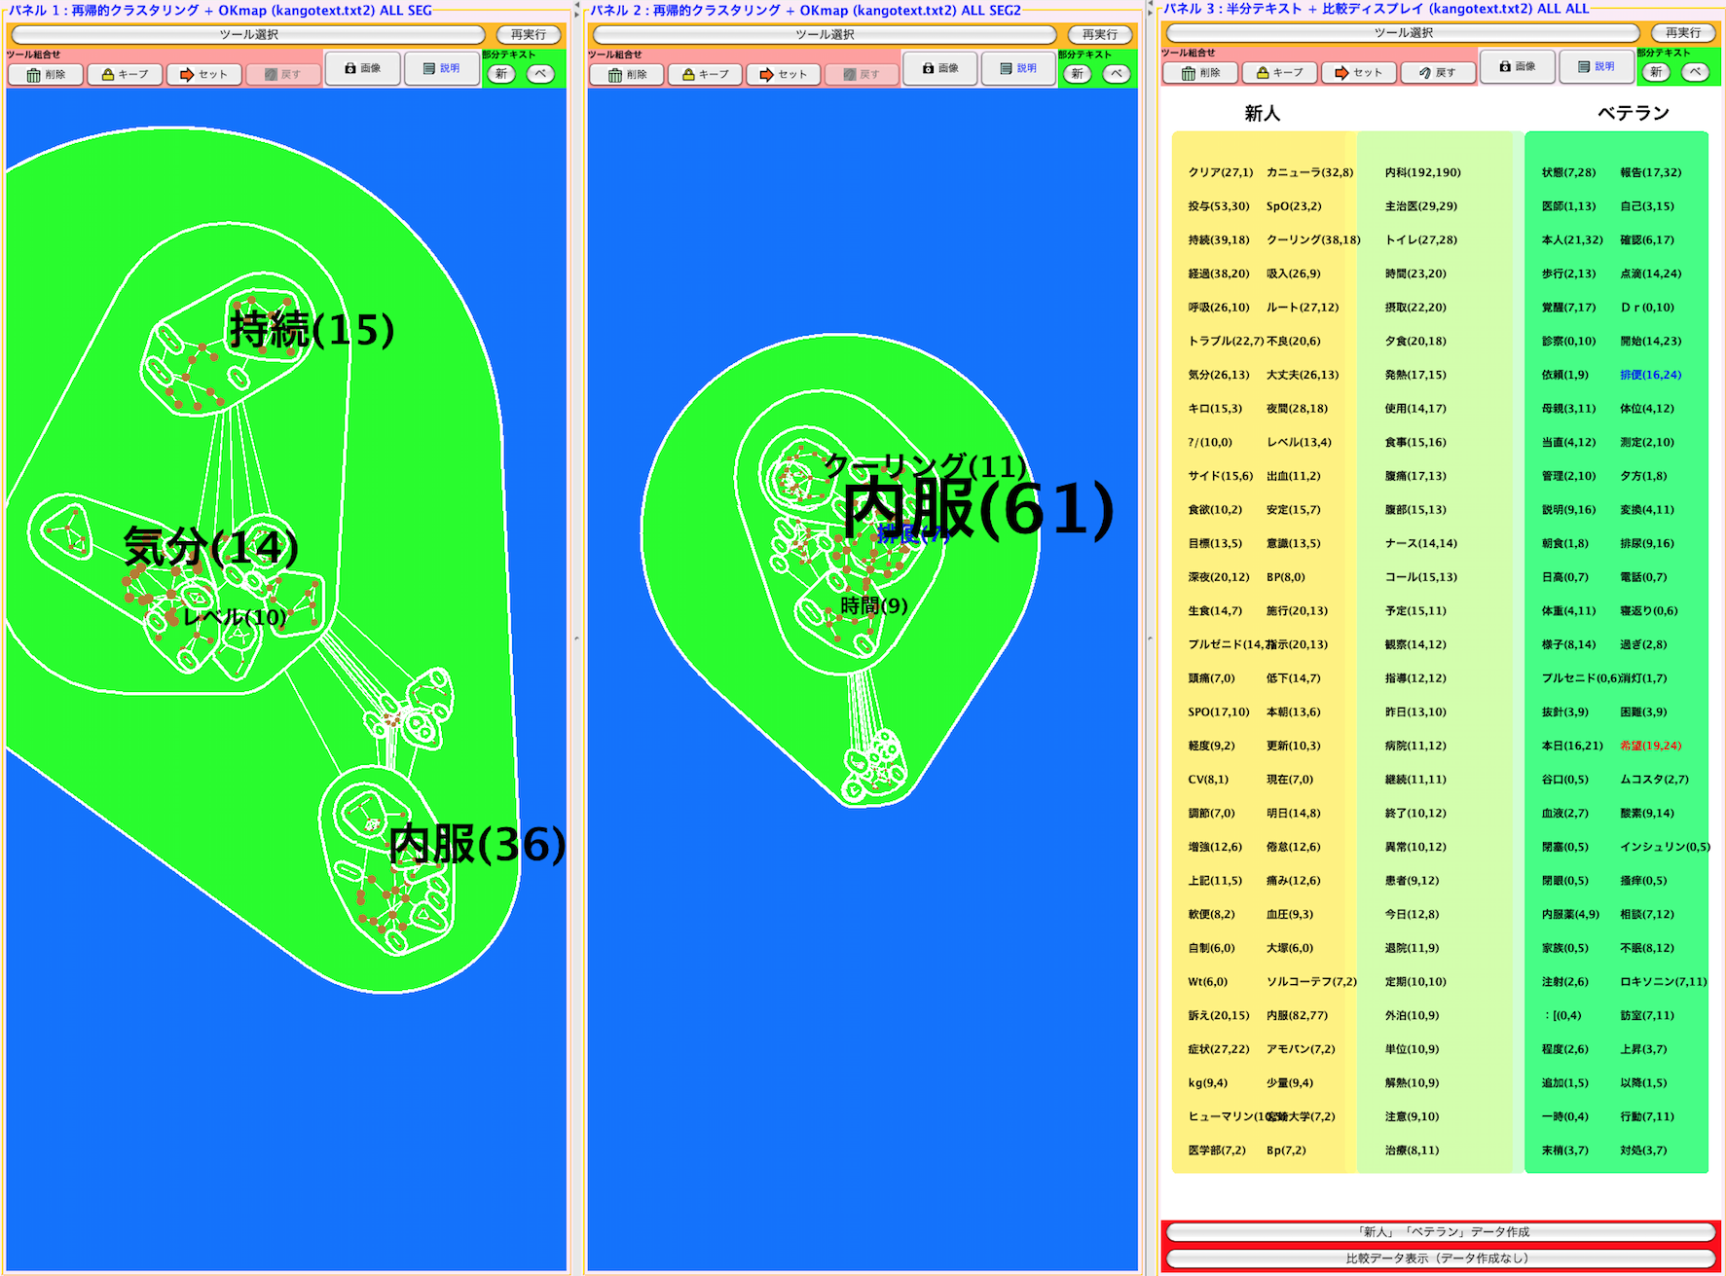Click 再実行 button in Panel 3
The image size is (1726, 1276).
click(x=1683, y=32)
